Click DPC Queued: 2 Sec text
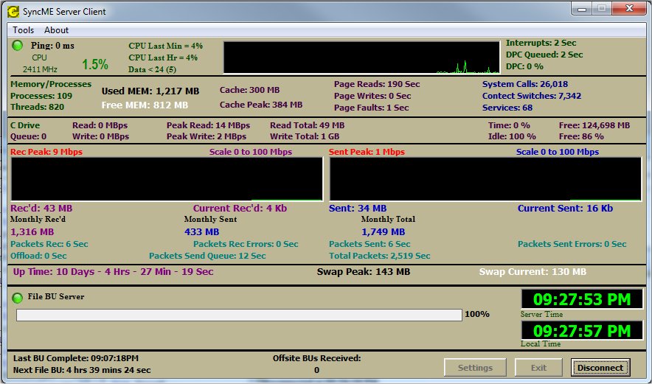The height and width of the screenshot is (384, 652). [x=544, y=55]
